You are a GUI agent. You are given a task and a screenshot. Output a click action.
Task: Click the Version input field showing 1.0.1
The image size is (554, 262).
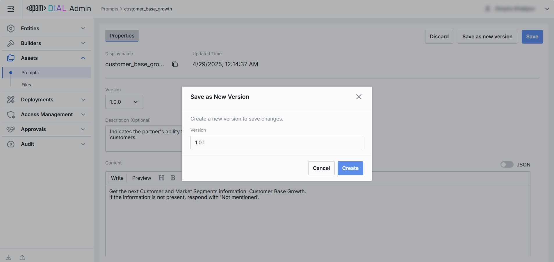[277, 143]
